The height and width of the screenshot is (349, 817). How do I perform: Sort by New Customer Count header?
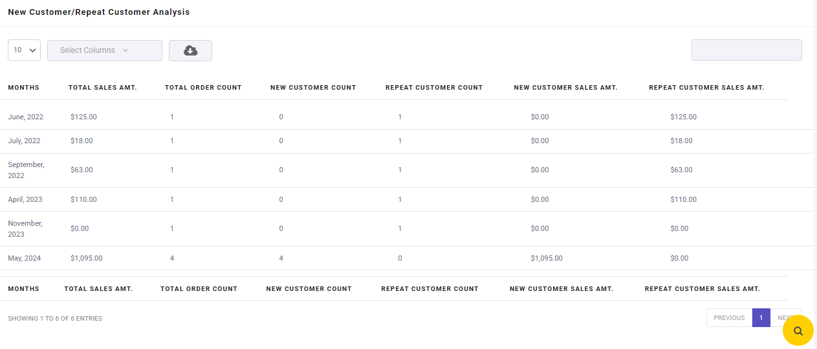click(x=313, y=88)
